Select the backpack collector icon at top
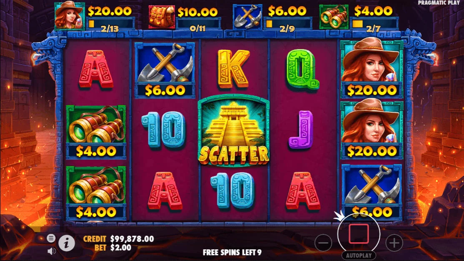The width and height of the screenshot is (464, 261). tap(162, 17)
